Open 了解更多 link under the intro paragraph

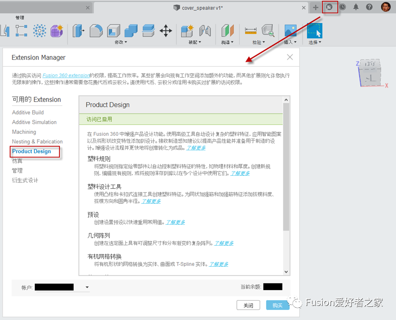click(196, 148)
